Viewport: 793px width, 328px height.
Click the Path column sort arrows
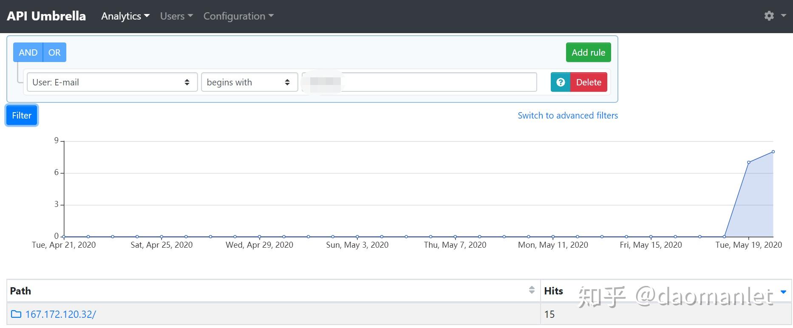pyautogui.click(x=532, y=290)
